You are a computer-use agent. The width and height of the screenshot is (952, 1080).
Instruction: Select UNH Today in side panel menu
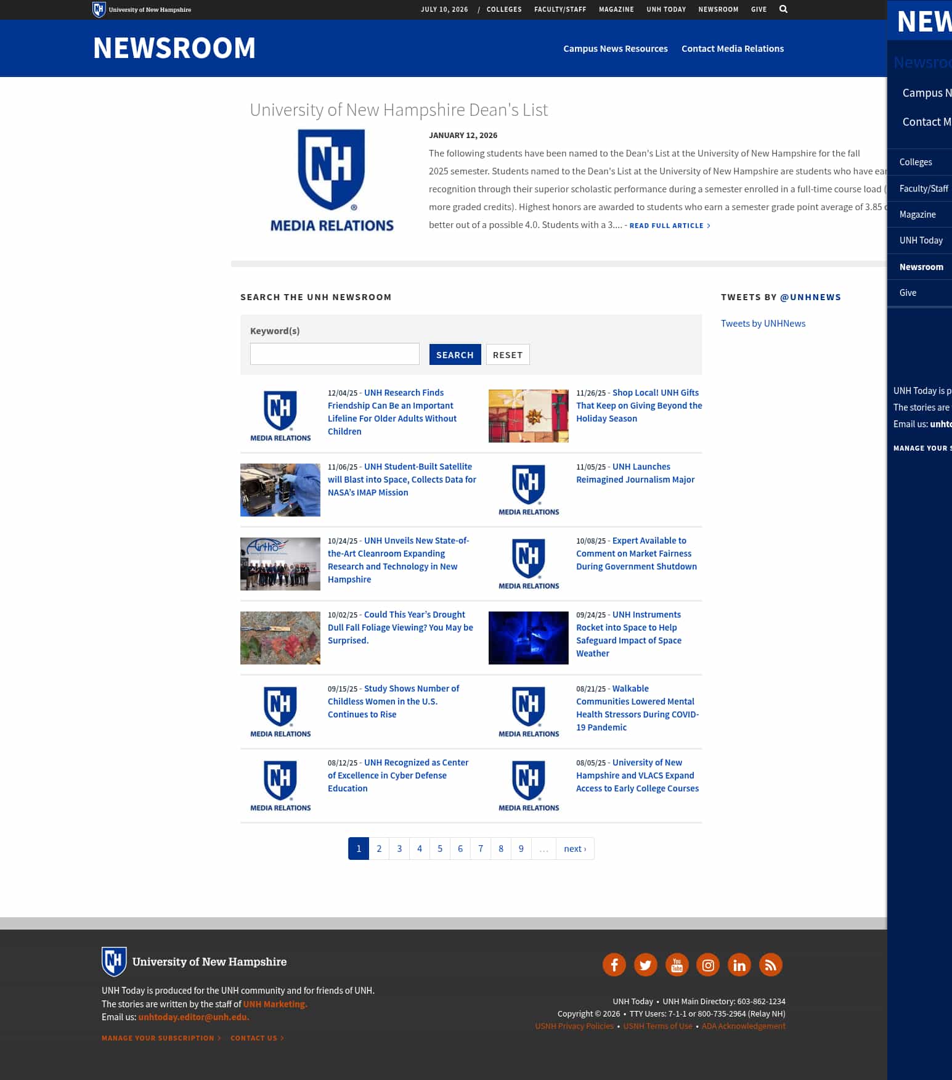919,240
